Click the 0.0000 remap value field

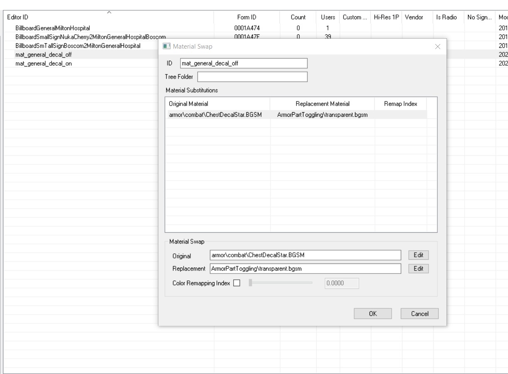[341, 283]
